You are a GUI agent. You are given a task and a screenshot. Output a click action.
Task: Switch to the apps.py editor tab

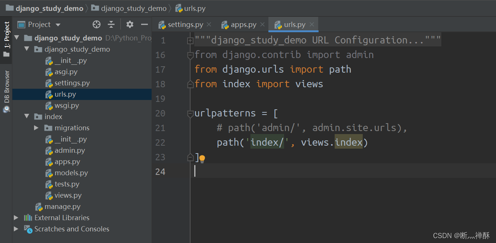[x=243, y=25]
